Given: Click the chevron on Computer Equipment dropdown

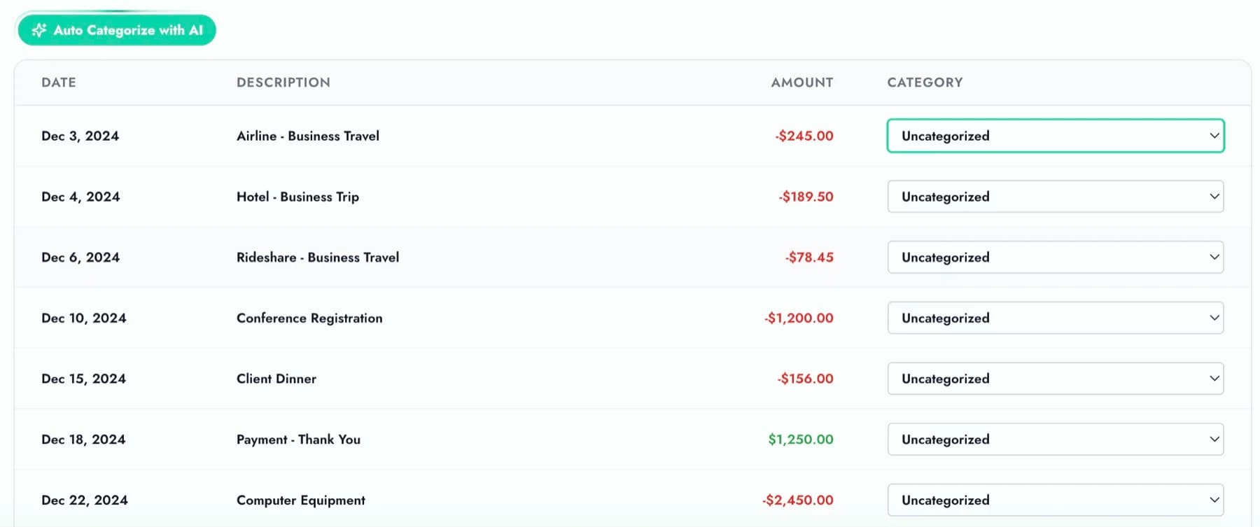Looking at the screenshot, I should pos(1214,500).
